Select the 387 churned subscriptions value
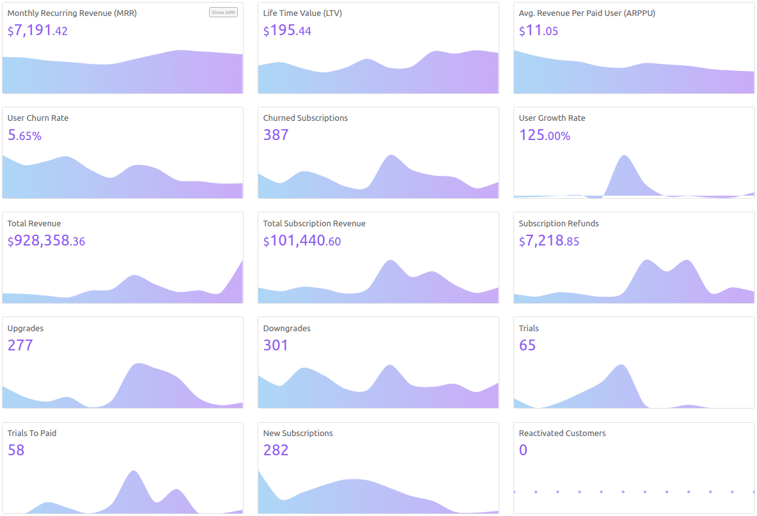Screen dimensions: 757x516 (x=276, y=135)
